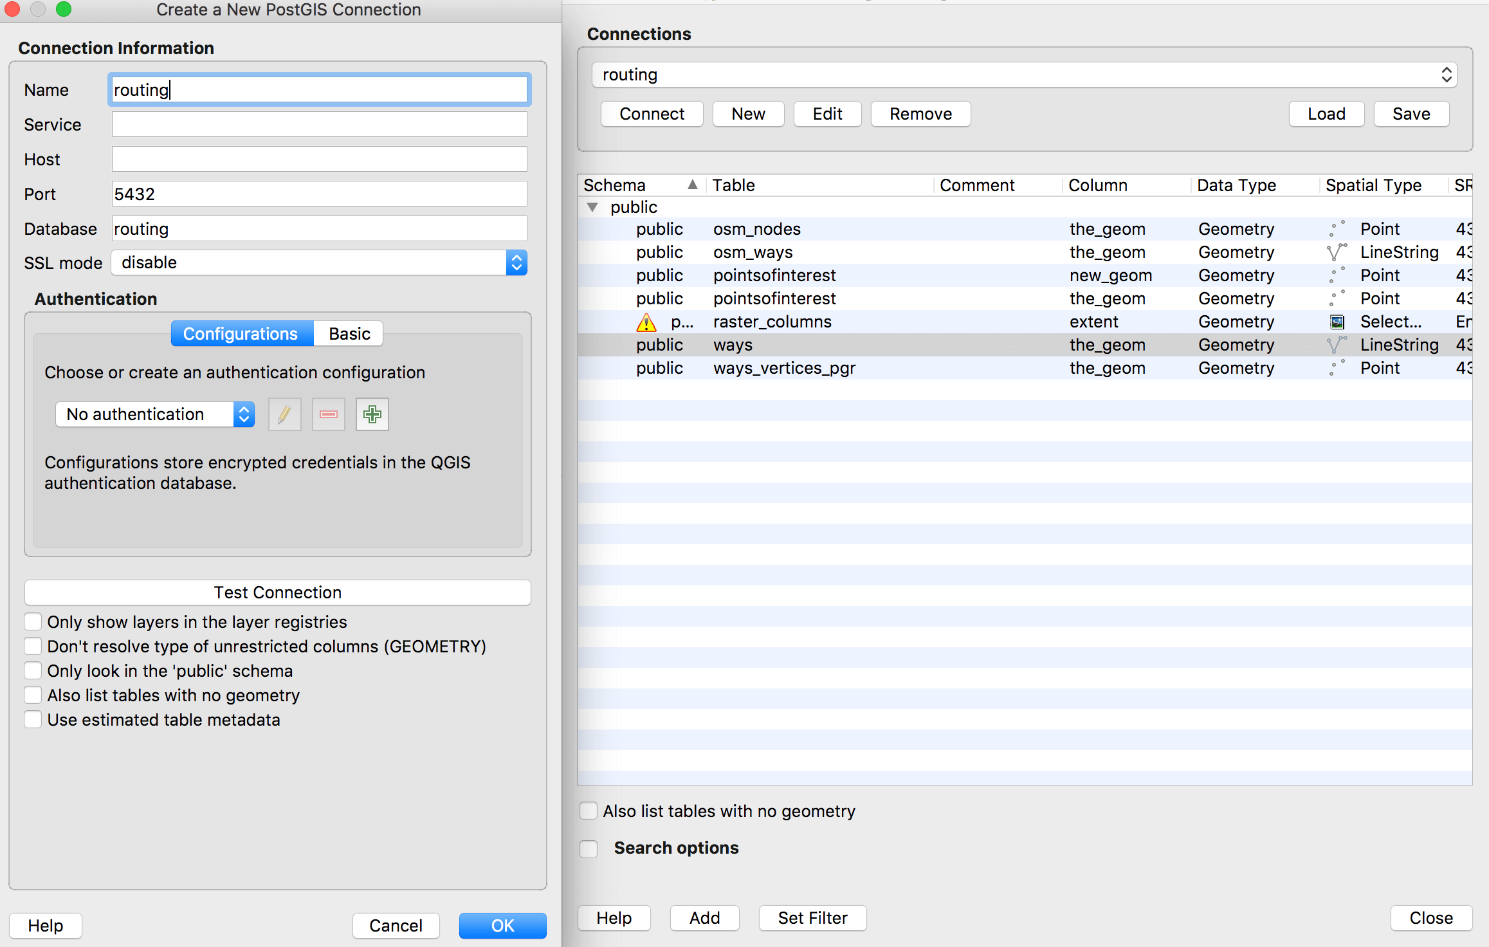1489x947 pixels.
Task: Click the Table column header
Action: tap(820, 185)
